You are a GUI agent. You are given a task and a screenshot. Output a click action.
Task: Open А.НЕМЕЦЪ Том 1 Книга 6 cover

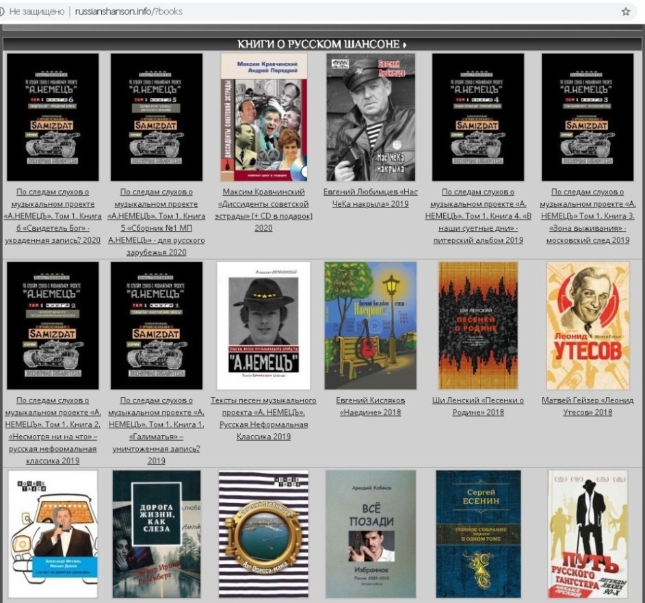(53, 117)
